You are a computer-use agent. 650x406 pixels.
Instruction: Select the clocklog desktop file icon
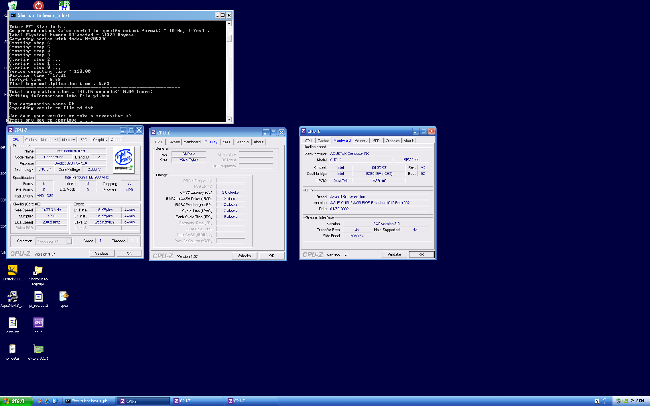(13, 326)
